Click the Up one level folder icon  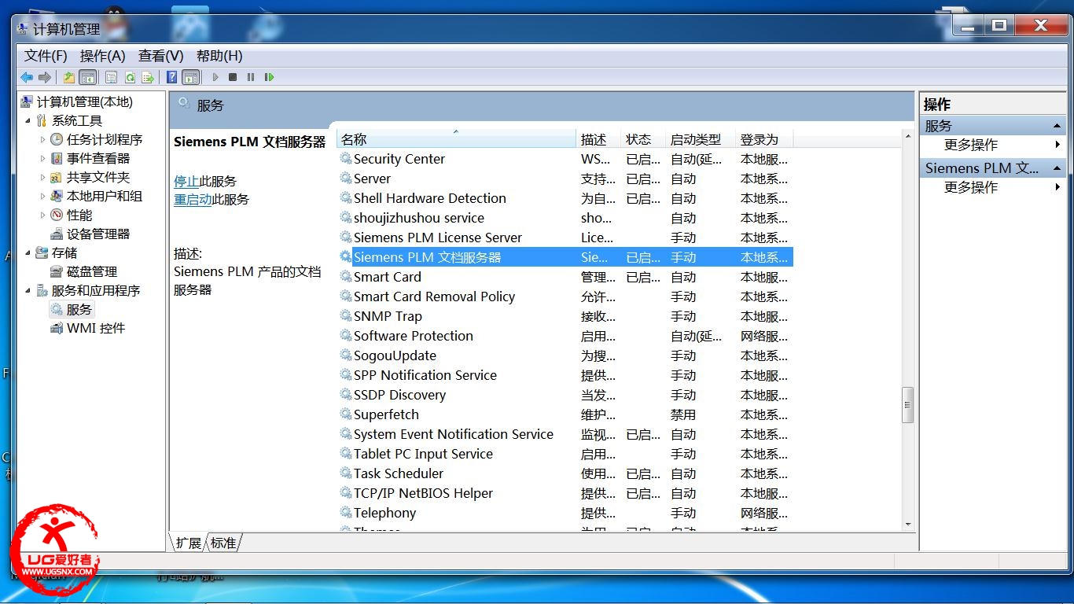point(69,77)
